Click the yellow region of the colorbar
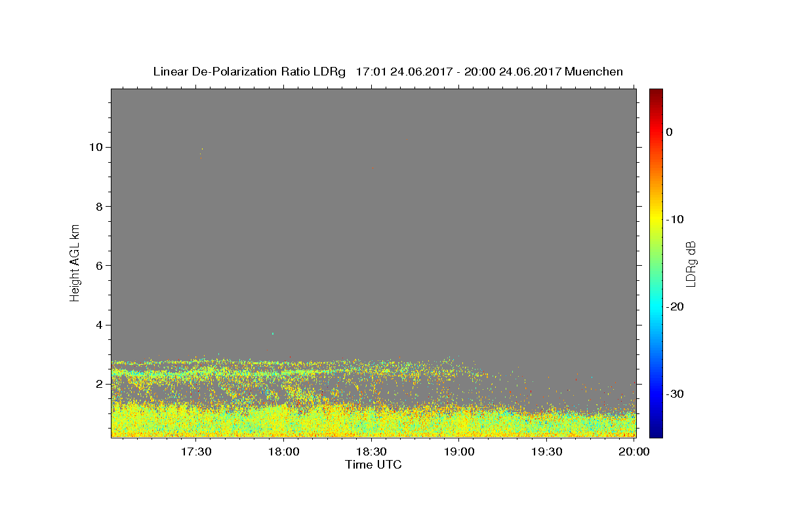 point(656,219)
